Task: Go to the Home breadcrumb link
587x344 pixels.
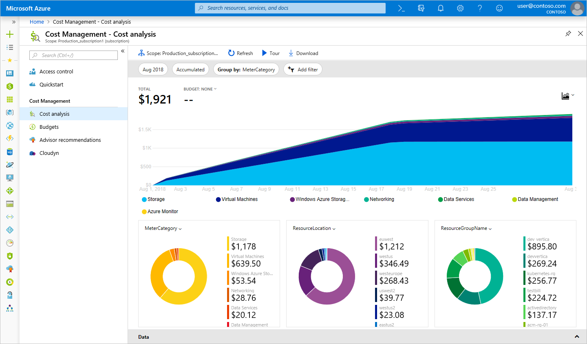Action: click(x=37, y=22)
